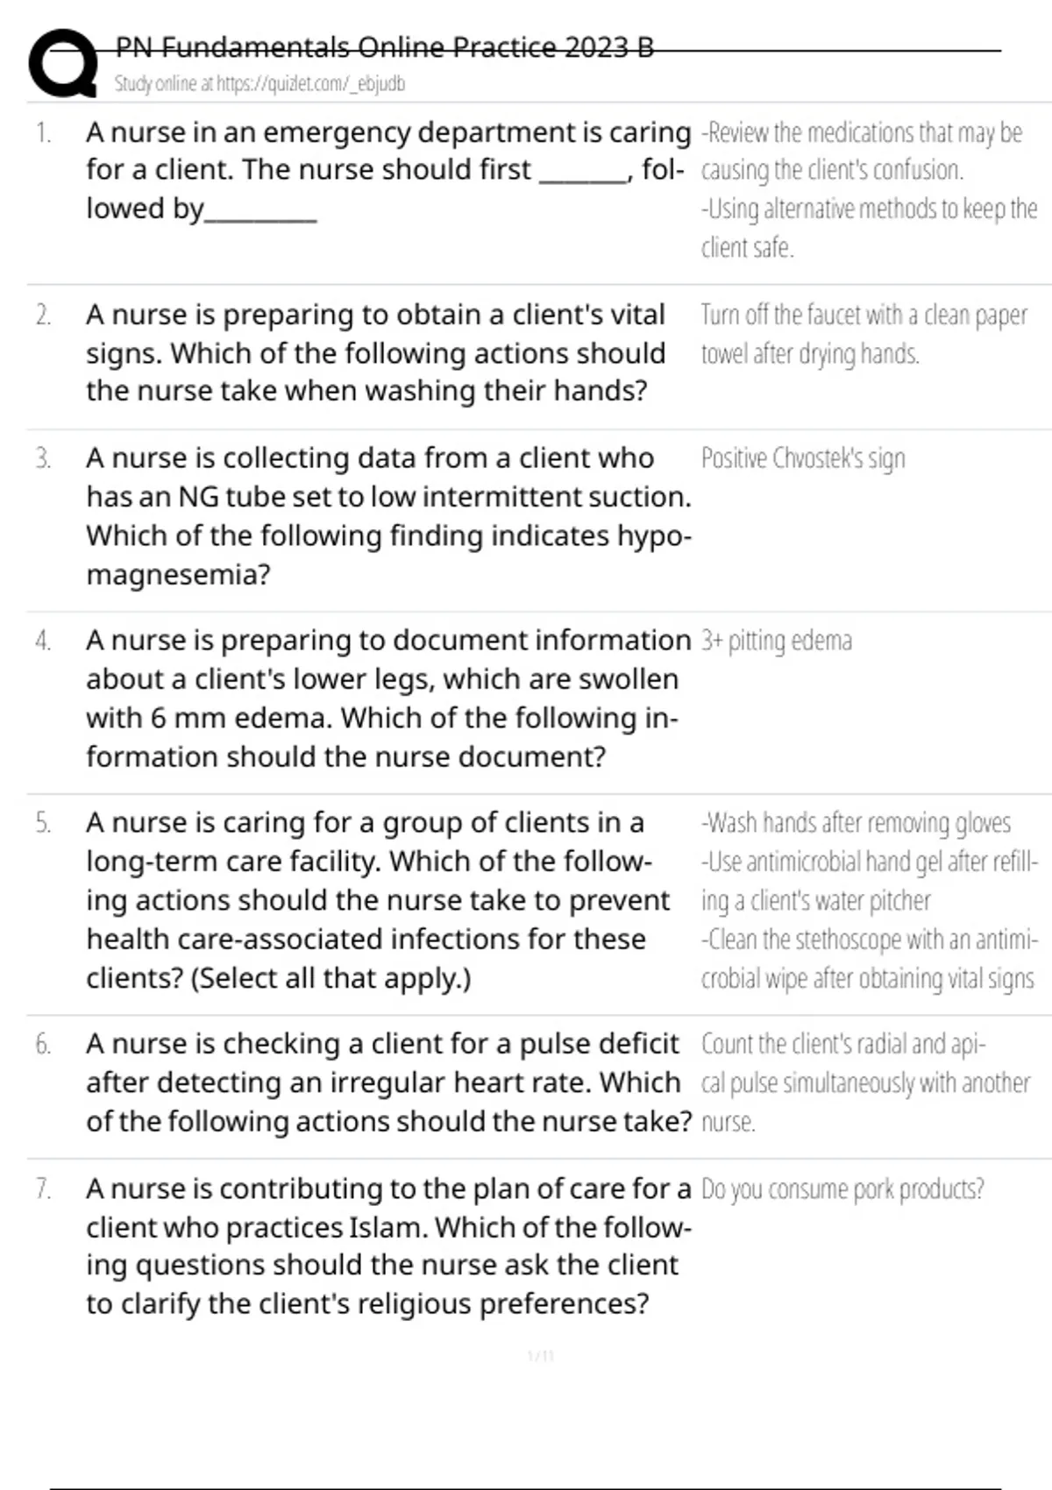
Task: Select the radial and apical pulse answer
Action: (864, 1082)
